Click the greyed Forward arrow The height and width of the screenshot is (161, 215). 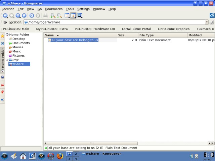point(11,15)
